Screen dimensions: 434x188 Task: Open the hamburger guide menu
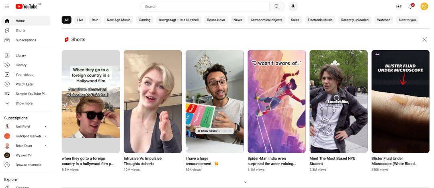(7, 6)
